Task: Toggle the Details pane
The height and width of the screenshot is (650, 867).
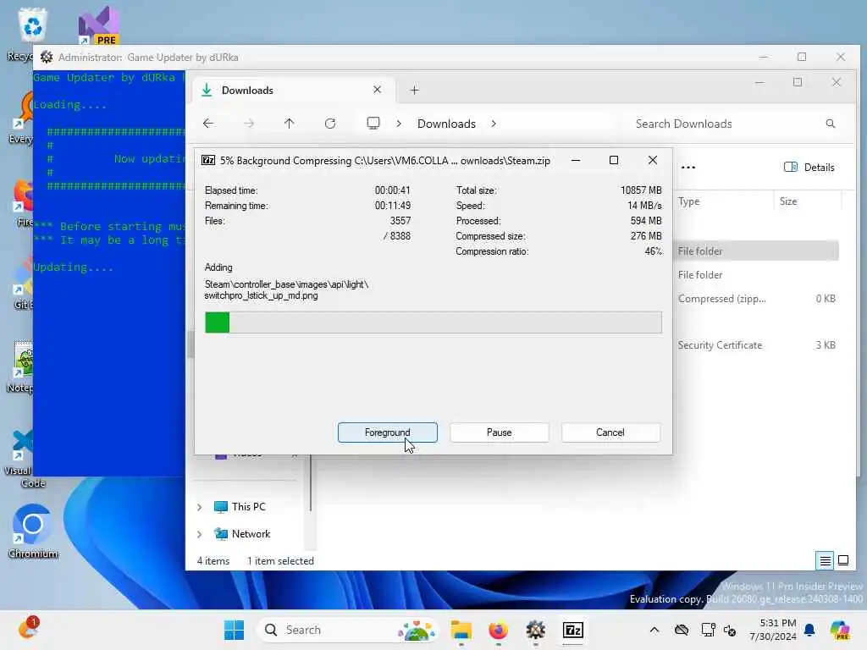Action: click(x=809, y=167)
